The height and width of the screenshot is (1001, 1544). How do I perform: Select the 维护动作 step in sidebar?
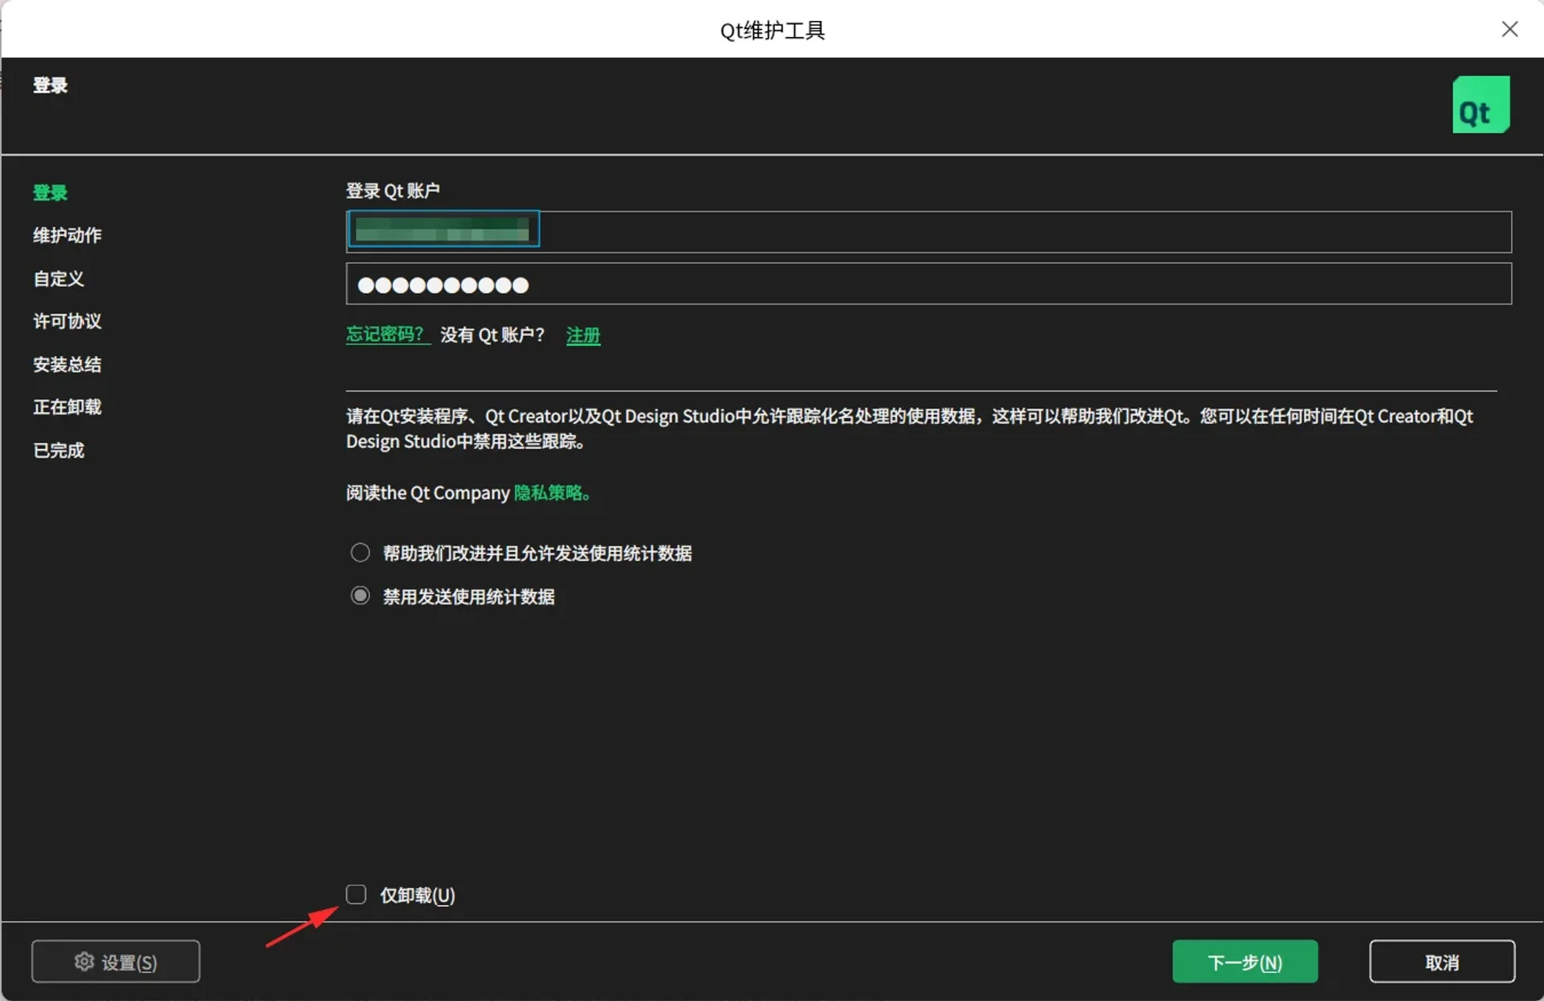coord(68,236)
